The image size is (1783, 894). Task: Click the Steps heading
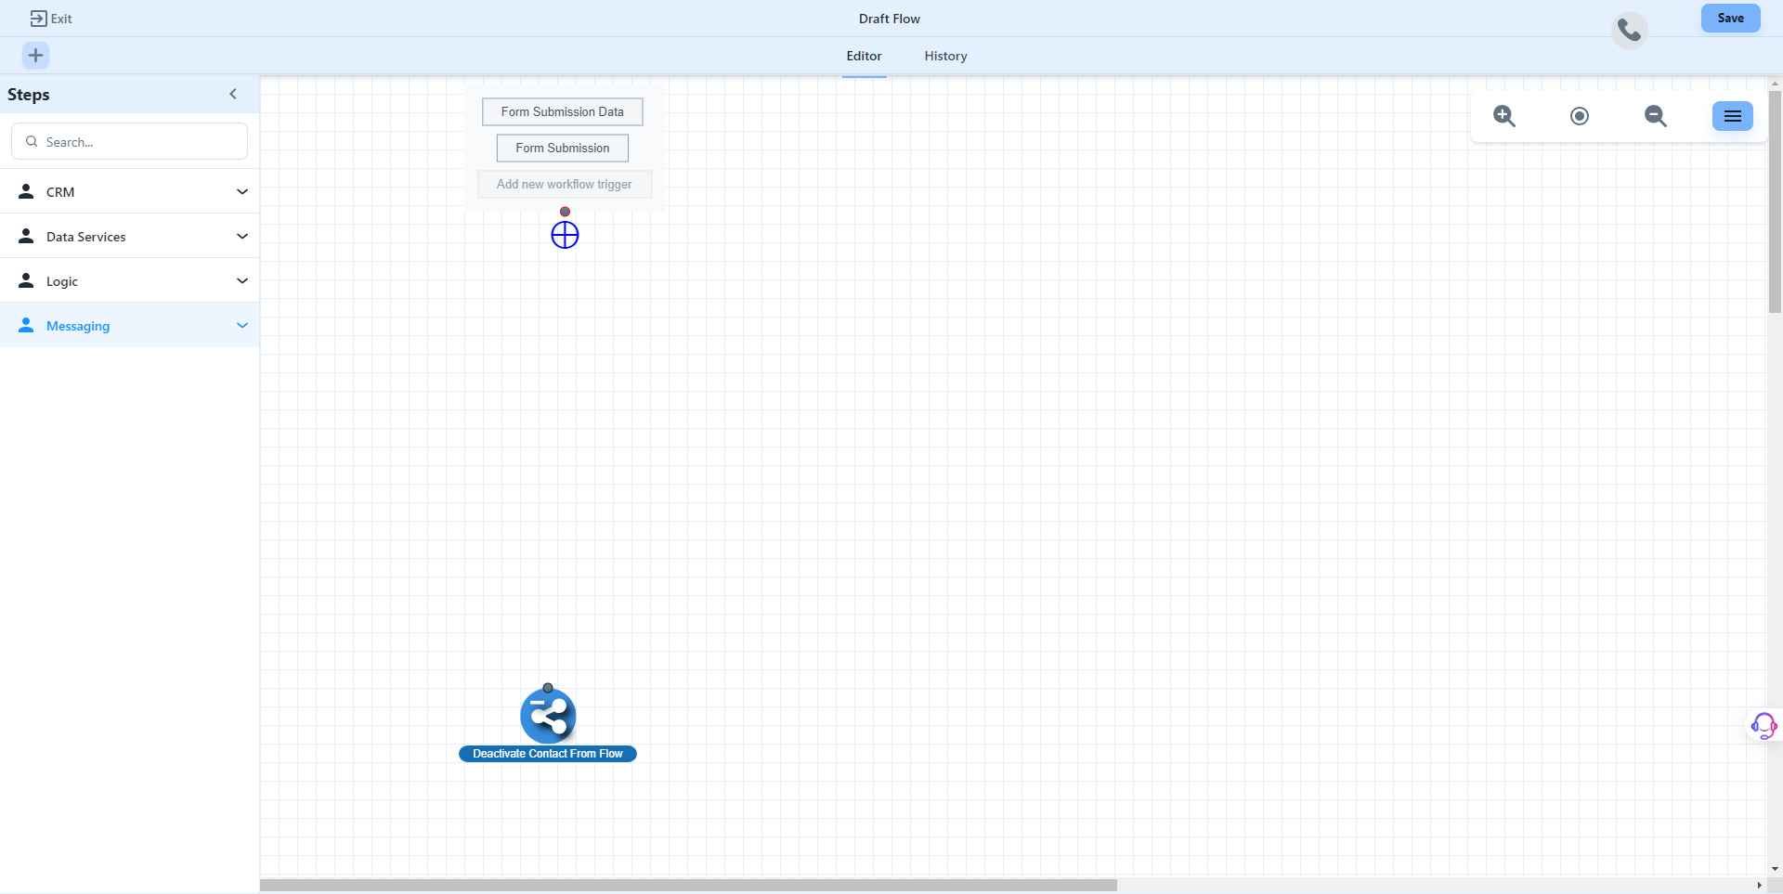tap(29, 95)
